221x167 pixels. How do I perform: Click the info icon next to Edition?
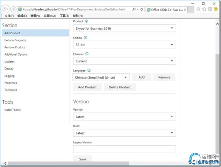click(x=85, y=37)
